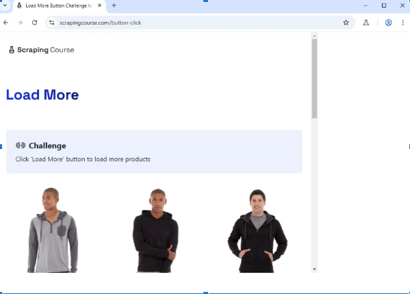Screen dimensions: 410x294
Task: Click the Load More heading
Action: coord(42,95)
